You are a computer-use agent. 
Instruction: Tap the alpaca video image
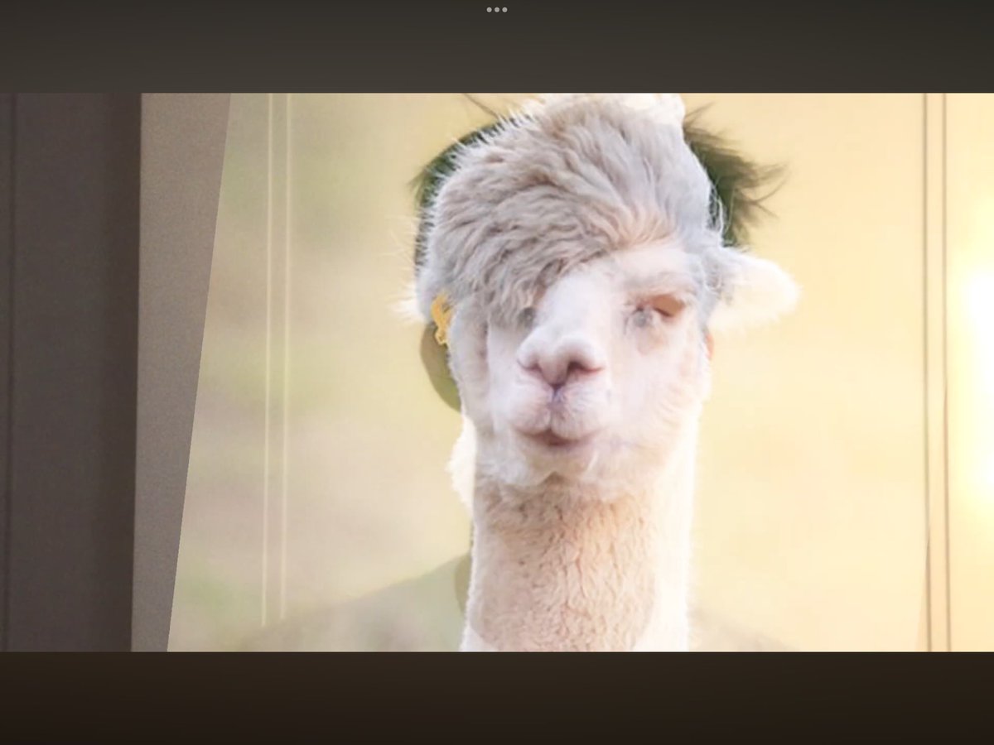497,372
